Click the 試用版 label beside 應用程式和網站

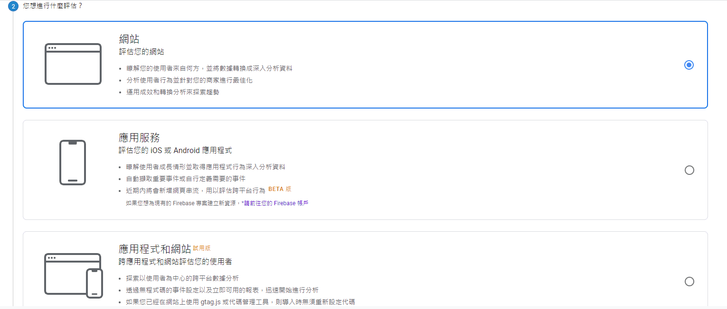pos(202,248)
